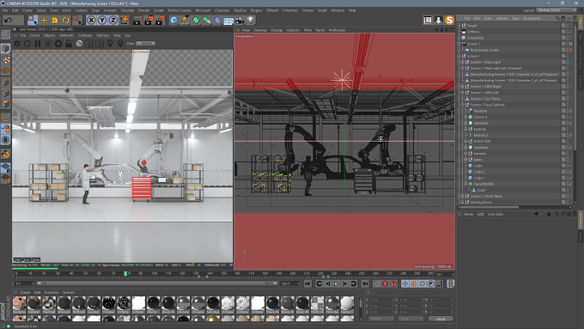
Task: Expand Screen 1 Male LabCoat Character
Action: coord(462,68)
